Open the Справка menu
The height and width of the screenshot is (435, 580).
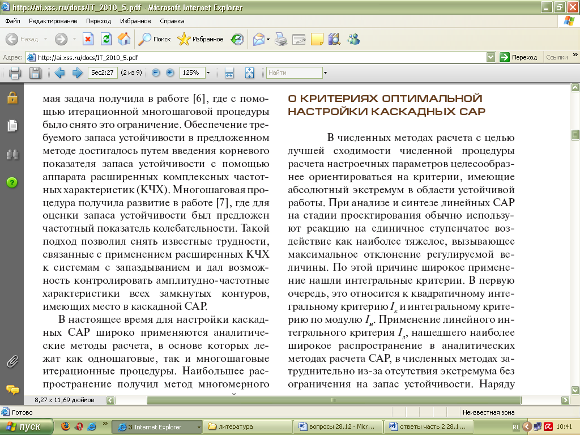(172, 21)
